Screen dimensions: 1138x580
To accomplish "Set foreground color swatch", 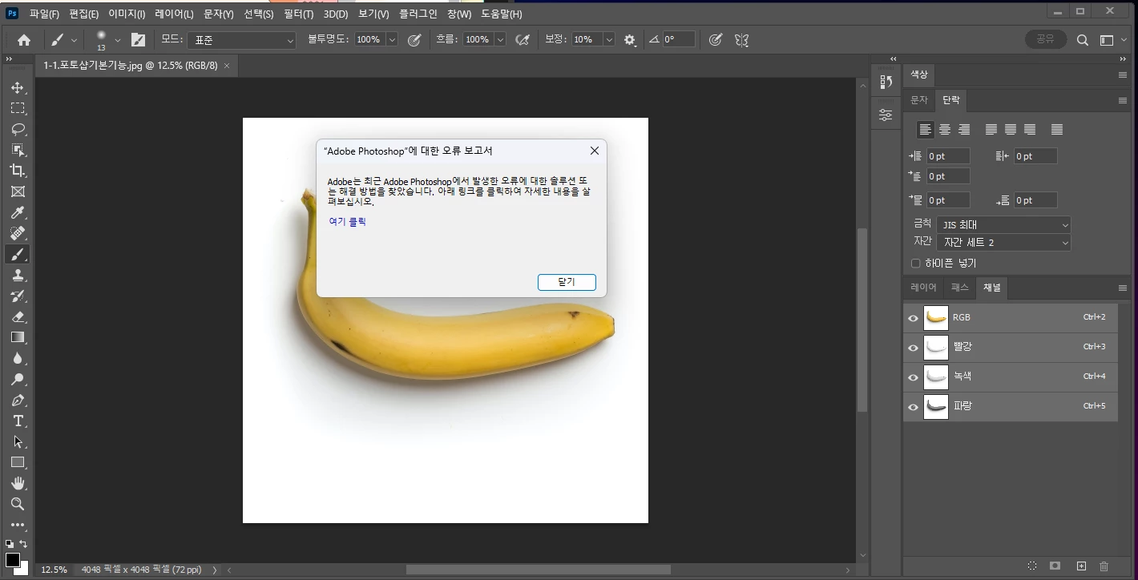I will [13, 559].
